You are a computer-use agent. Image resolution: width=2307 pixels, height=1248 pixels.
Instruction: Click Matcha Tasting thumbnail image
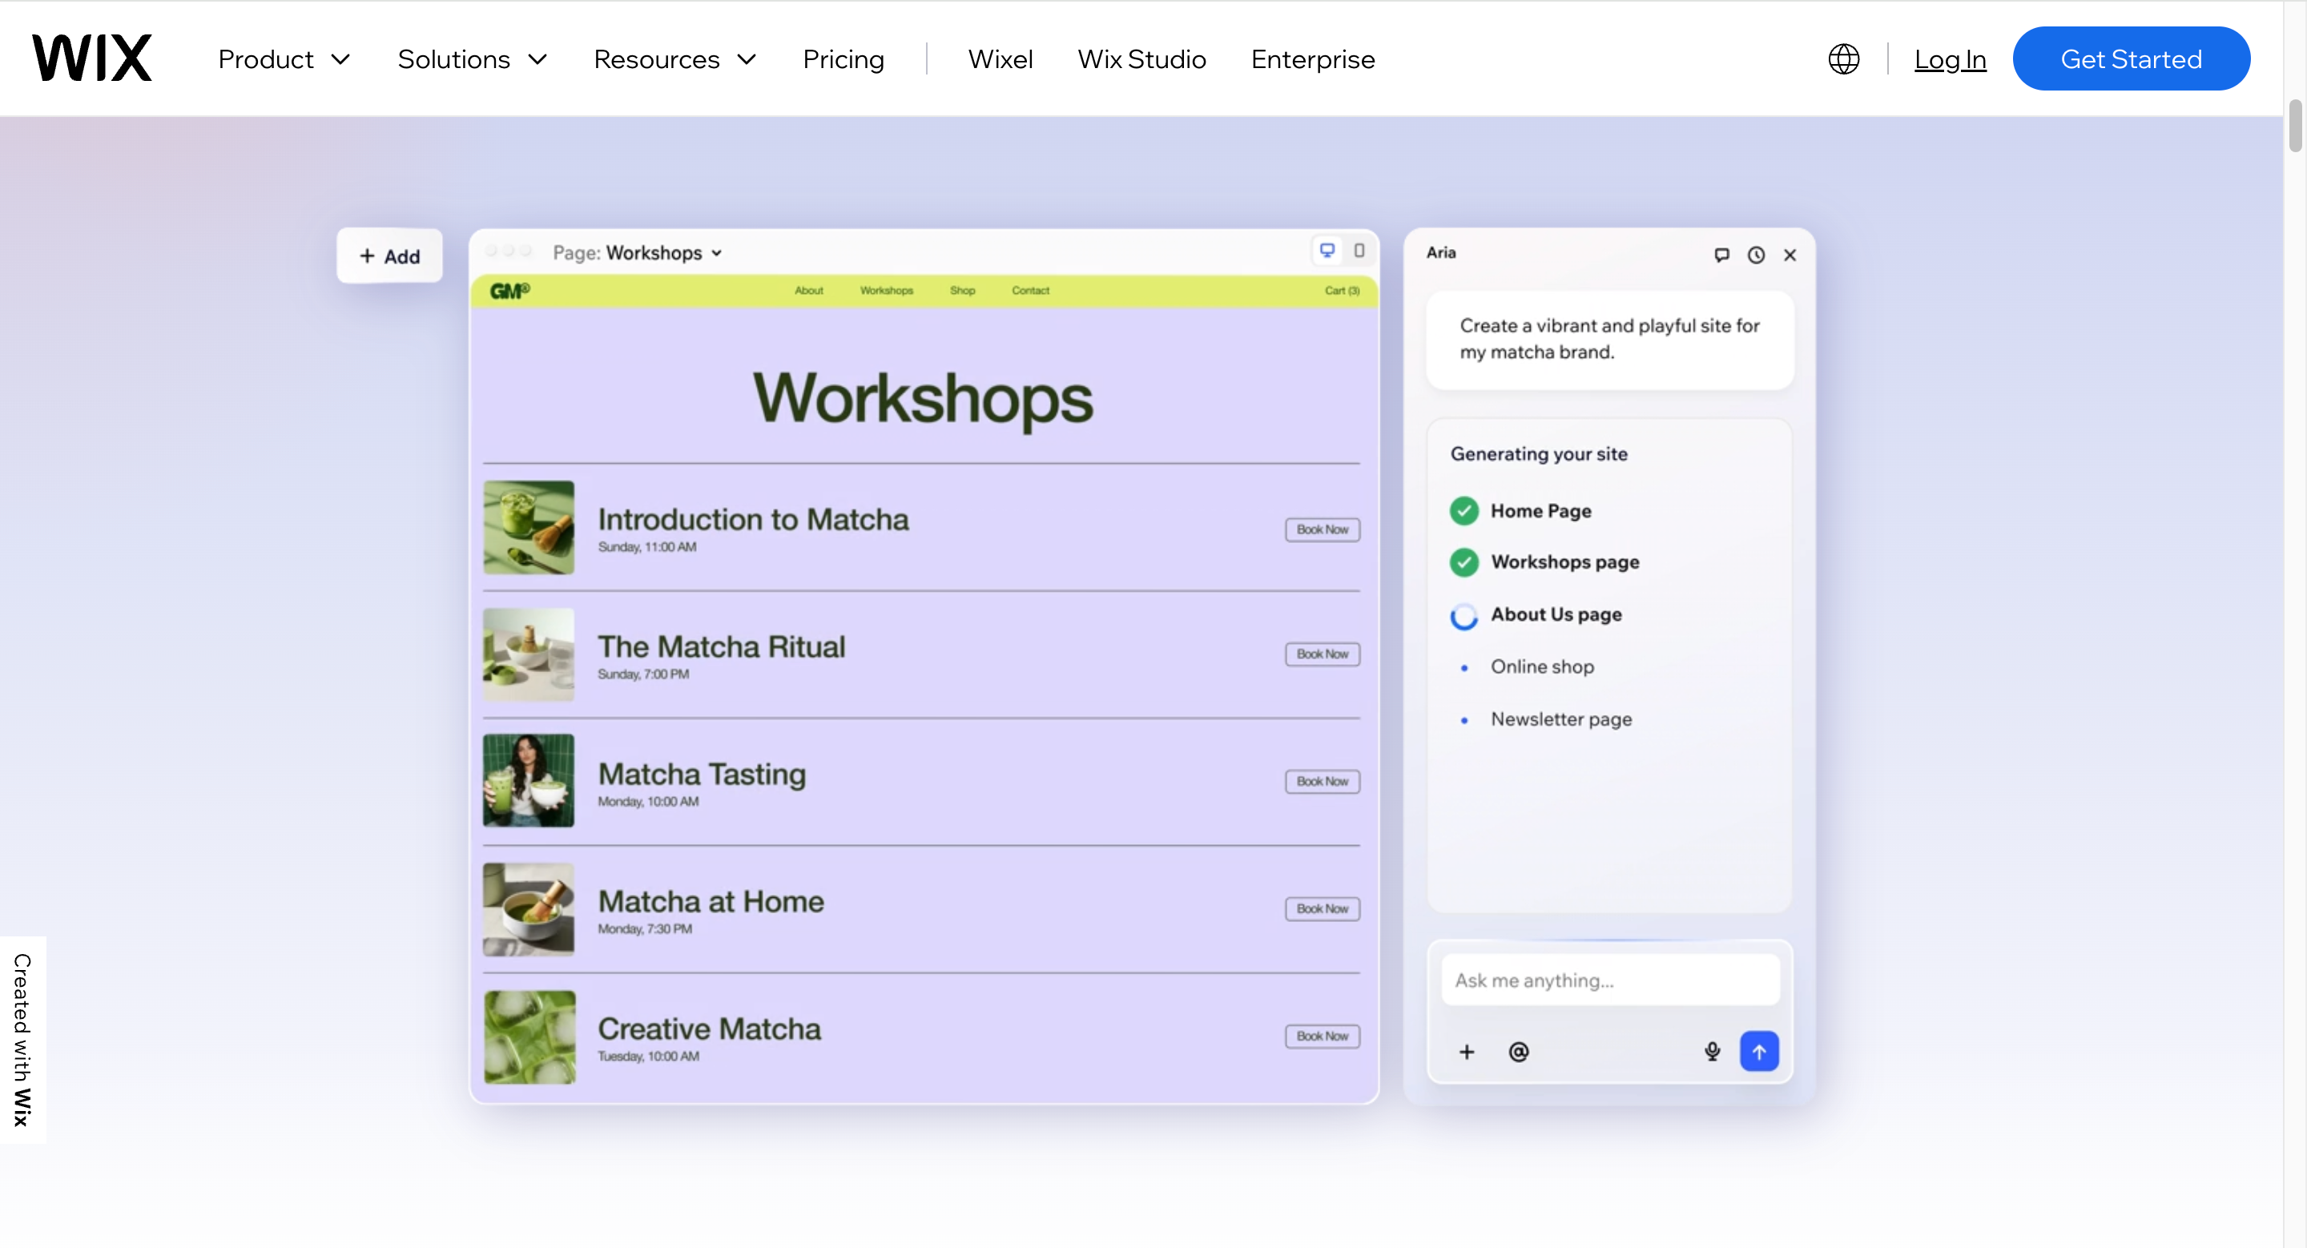[529, 781]
